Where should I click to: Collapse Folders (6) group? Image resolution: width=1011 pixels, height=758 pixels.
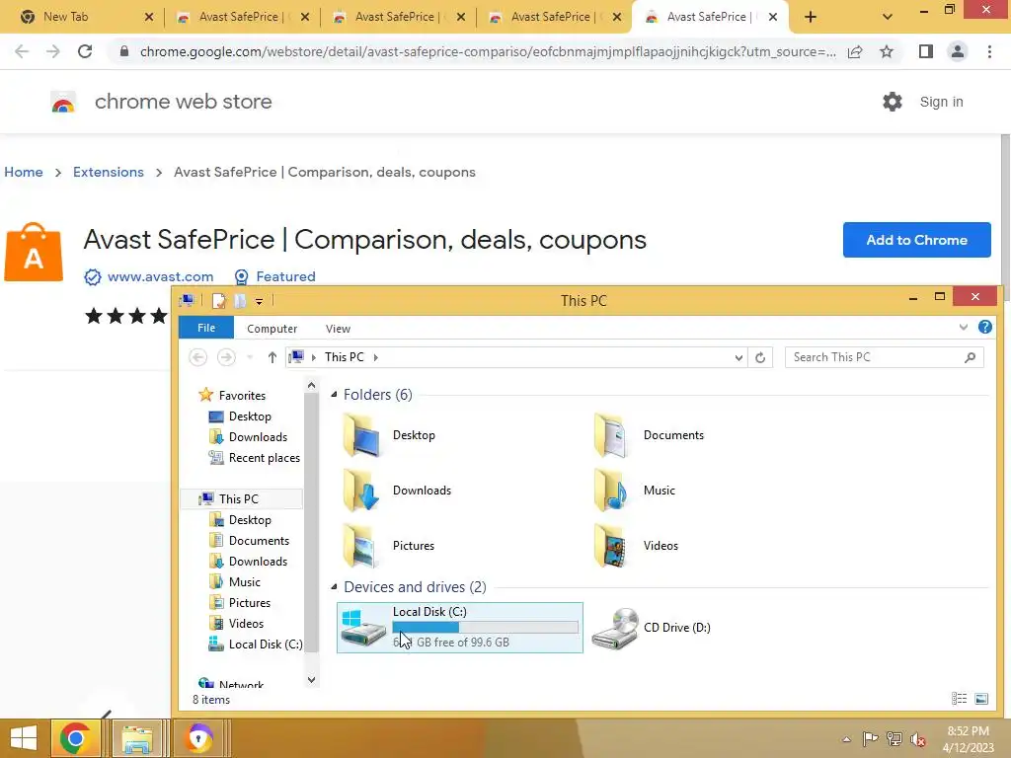point(334,395)
